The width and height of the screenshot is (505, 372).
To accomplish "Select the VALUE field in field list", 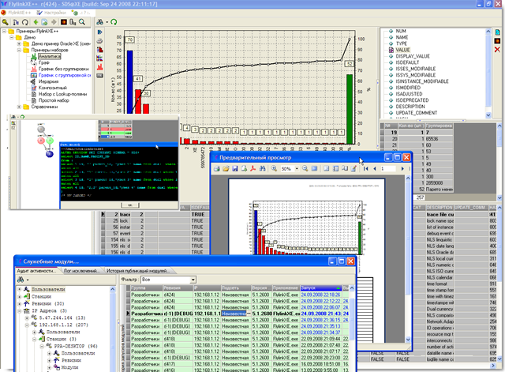I will coord(402,50).
